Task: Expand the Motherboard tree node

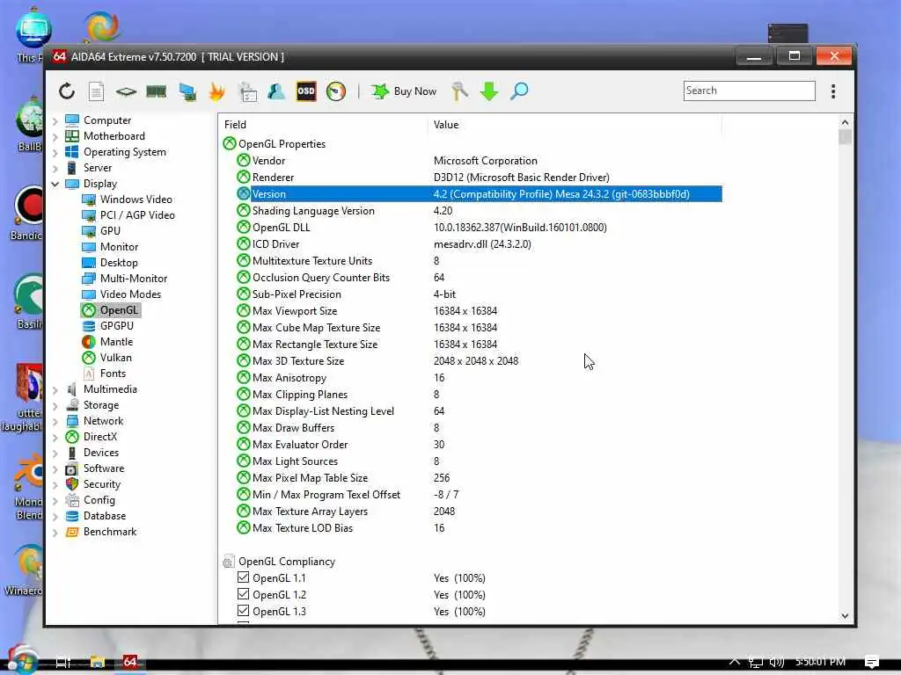Action: (55, 136)
